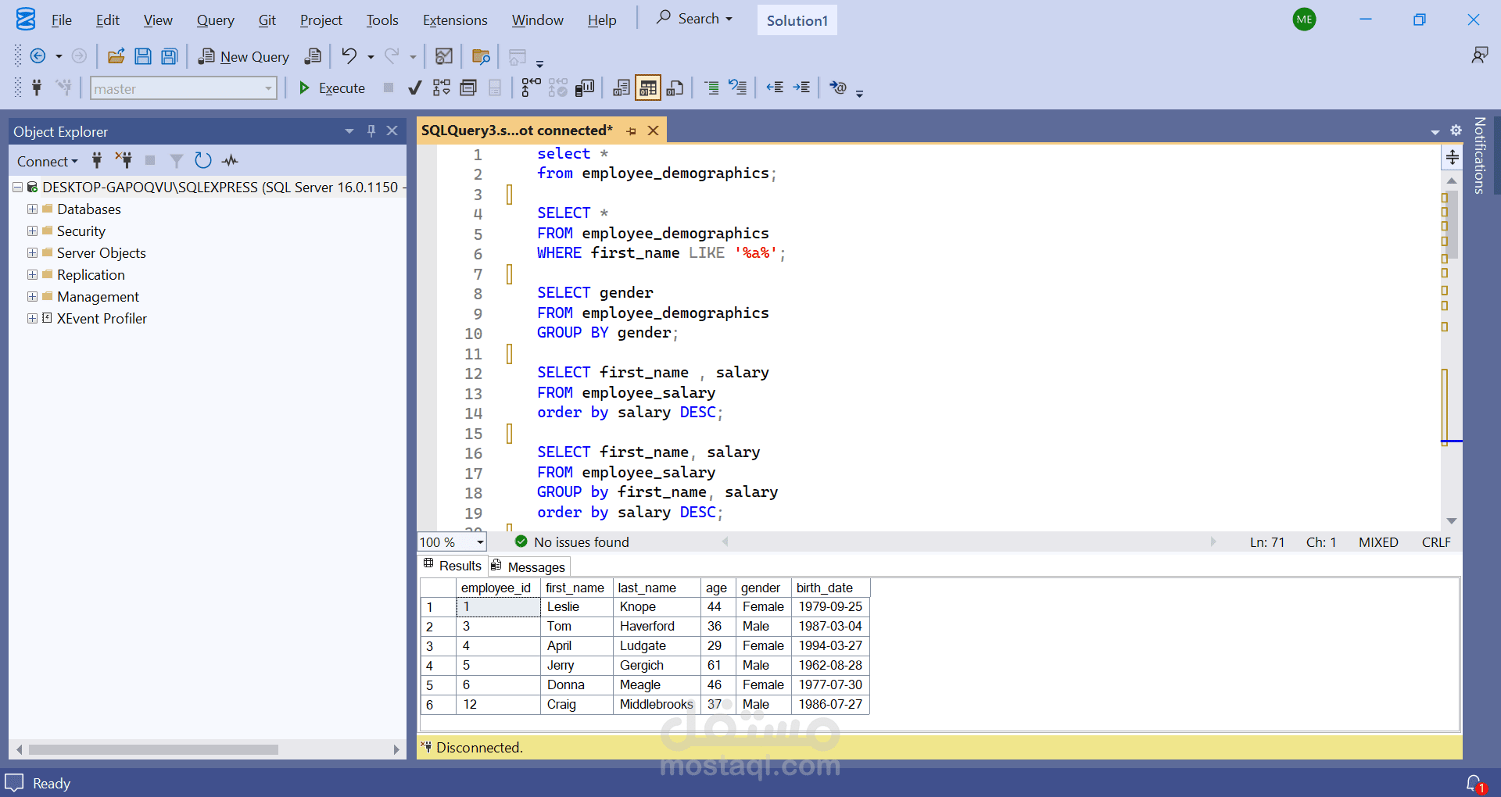The width and height of the screenshot is (1501, 797).
Task: Click Specify Values for Template Parameters icon
Action: point(838,88)
